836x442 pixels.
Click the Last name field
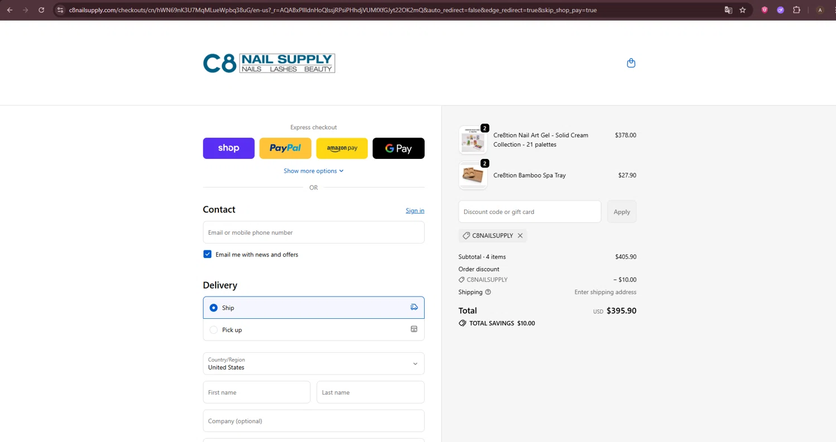(x=371, y=392)
